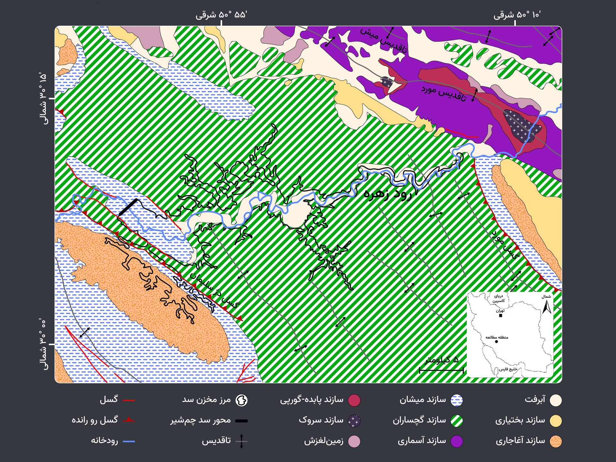The width and height of the screenshot is (616, 462).
Task: Pick the crimson Pabdeh-Gurpi legend swatch
Action: (354, 400)
